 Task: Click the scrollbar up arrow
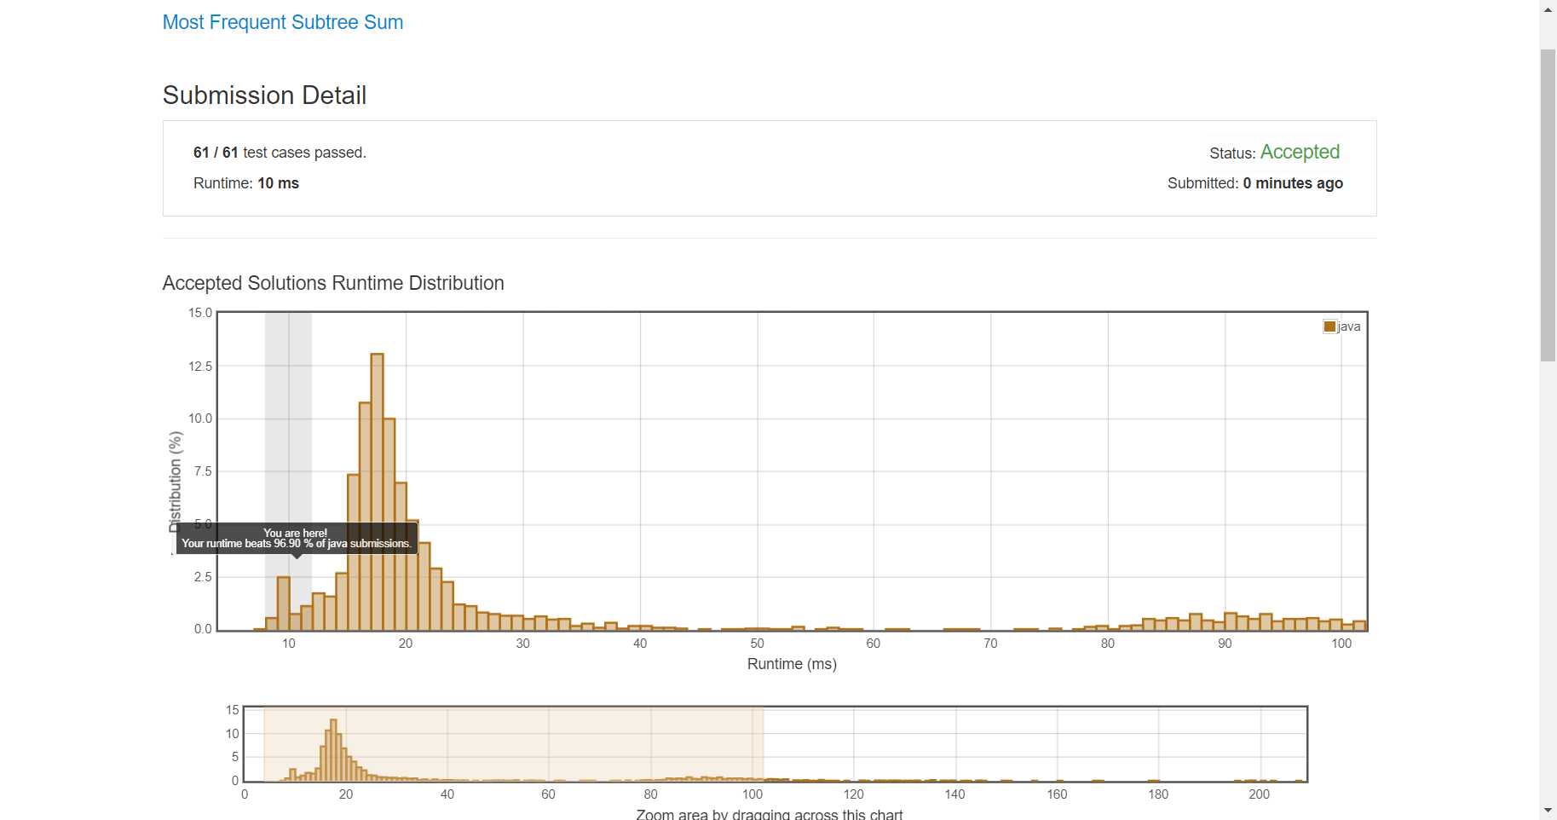click(1548, 9)
